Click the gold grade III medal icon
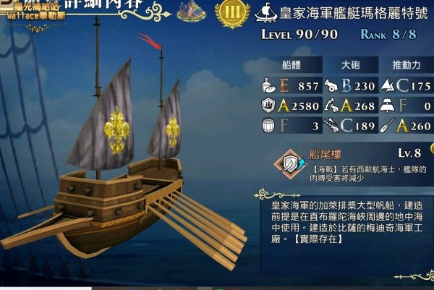This screenshot has height=290, width=434. [232, 12]
